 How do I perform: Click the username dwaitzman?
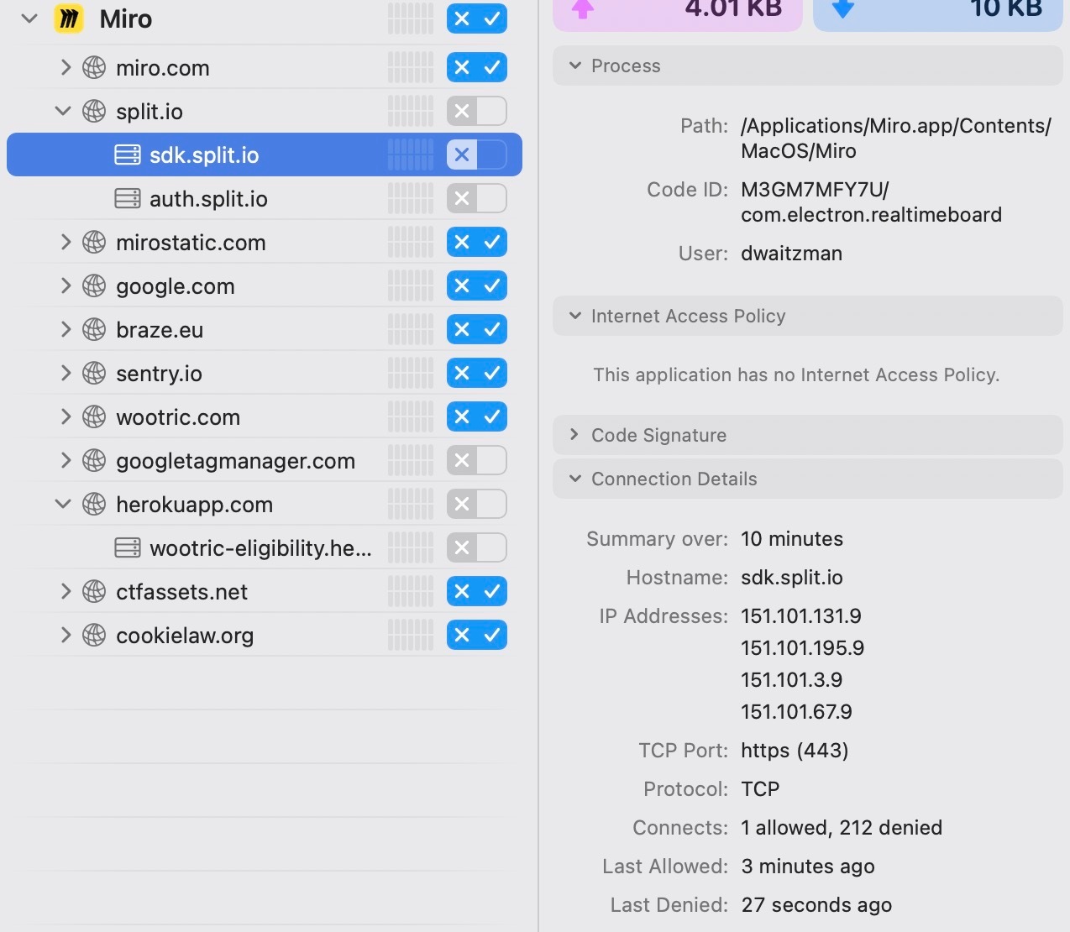791,254
